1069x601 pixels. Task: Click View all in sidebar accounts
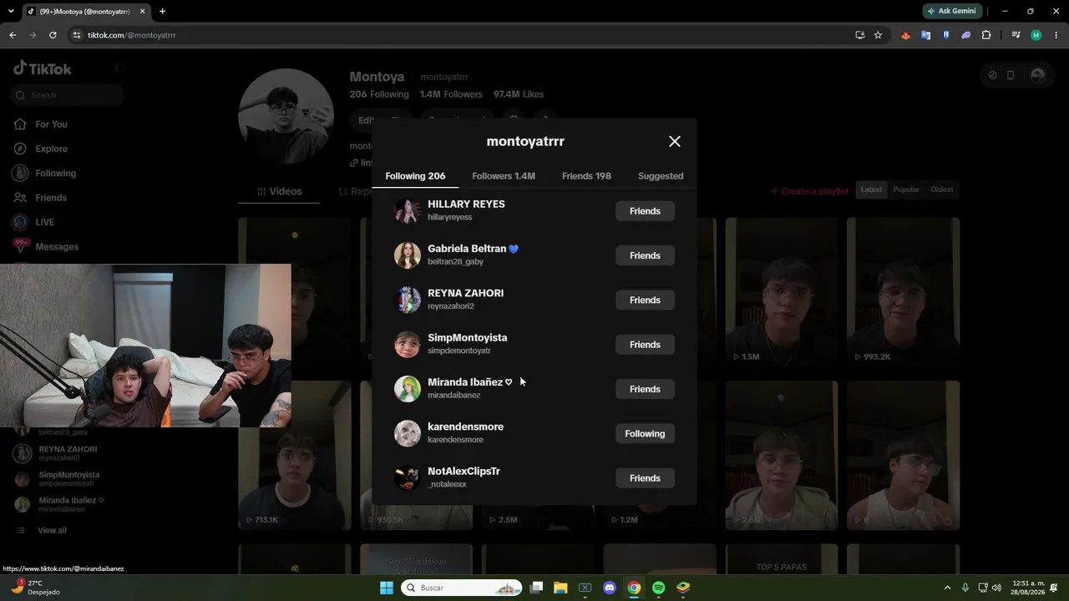pos(52,530)
